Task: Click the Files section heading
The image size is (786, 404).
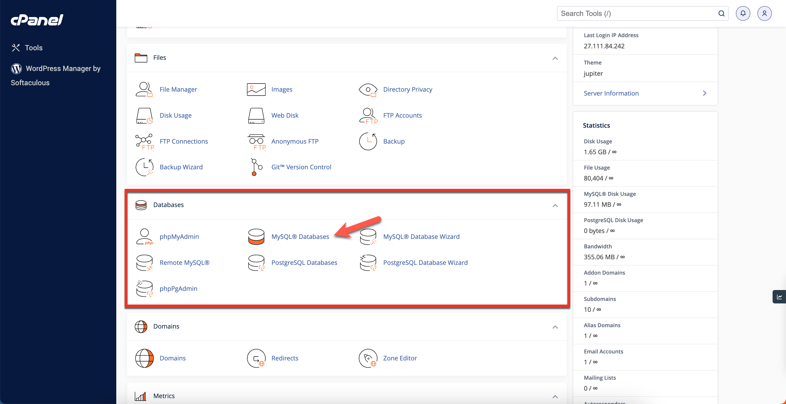Action: coord(160,58)
